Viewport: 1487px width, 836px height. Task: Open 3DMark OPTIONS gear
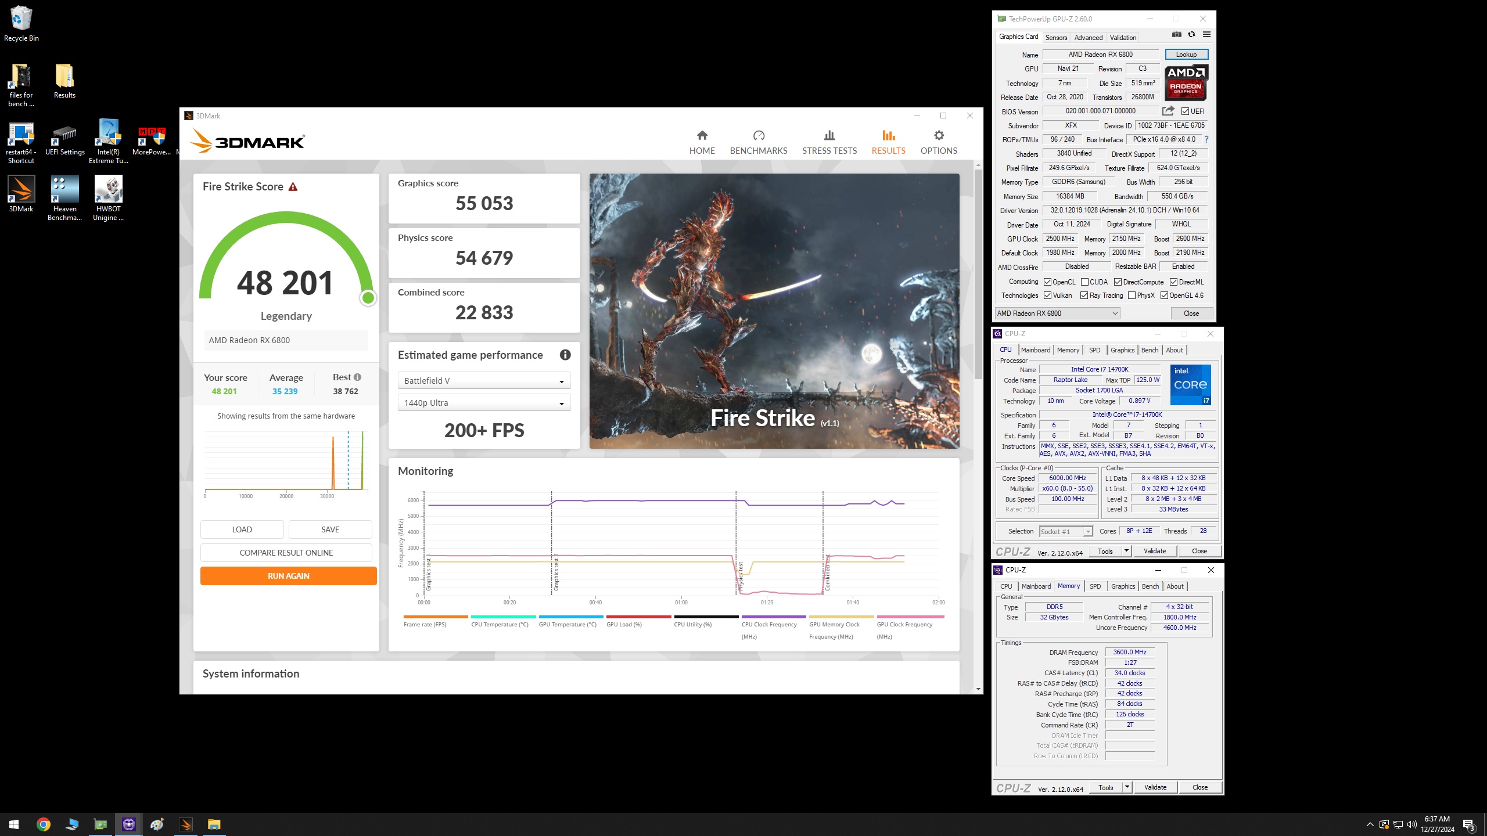(x=939, y=142)
